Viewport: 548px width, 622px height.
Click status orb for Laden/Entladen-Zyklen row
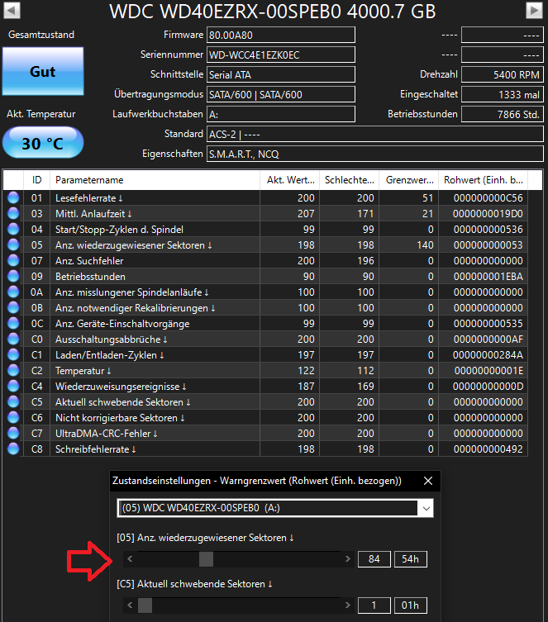pos(13,354)
